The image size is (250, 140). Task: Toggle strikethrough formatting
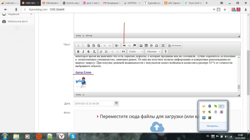pyautogui.click(x=88, y=52)
